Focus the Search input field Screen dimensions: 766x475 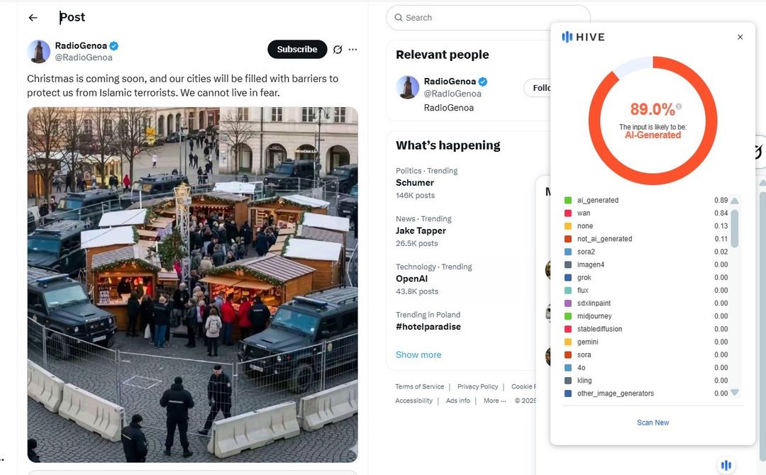489,18
